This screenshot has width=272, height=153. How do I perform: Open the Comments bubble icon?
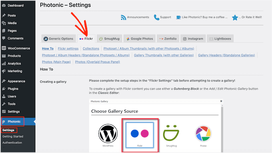click(x=4, y=38)
